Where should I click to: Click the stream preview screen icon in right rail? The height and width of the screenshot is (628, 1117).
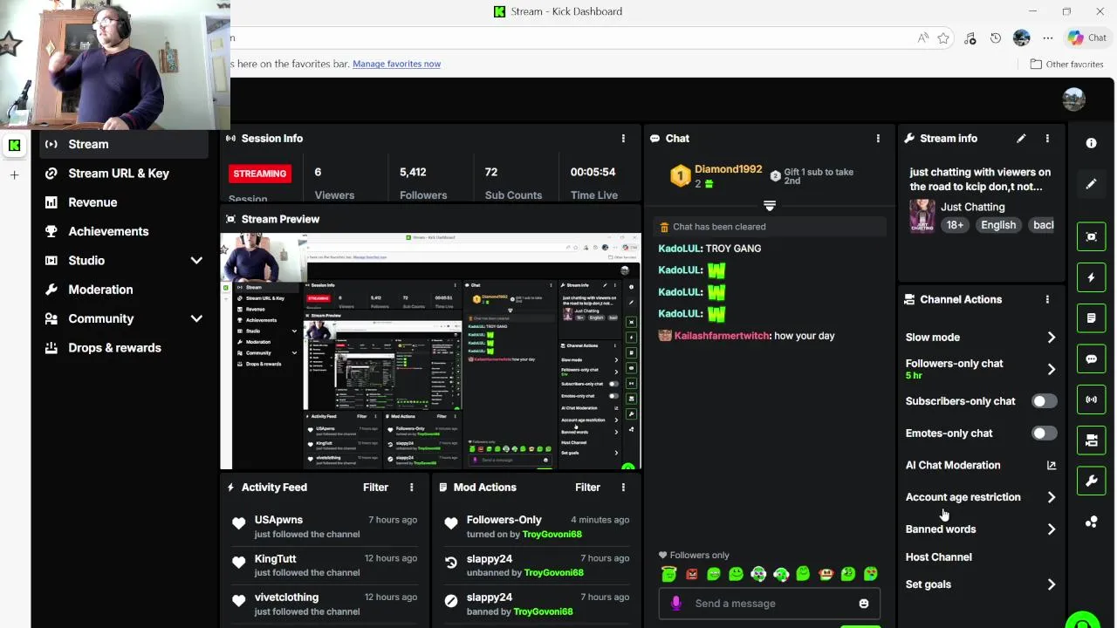point(1091,237)
